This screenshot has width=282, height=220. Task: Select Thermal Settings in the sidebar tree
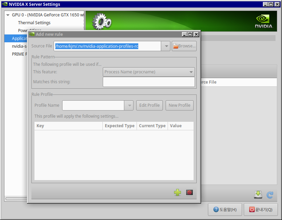pyautogui.click(x=34, y=23)
